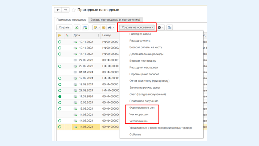Sort by the Дата column header
Image resolution: width=259 pixels, height=146 pixels.
(77, 36)
